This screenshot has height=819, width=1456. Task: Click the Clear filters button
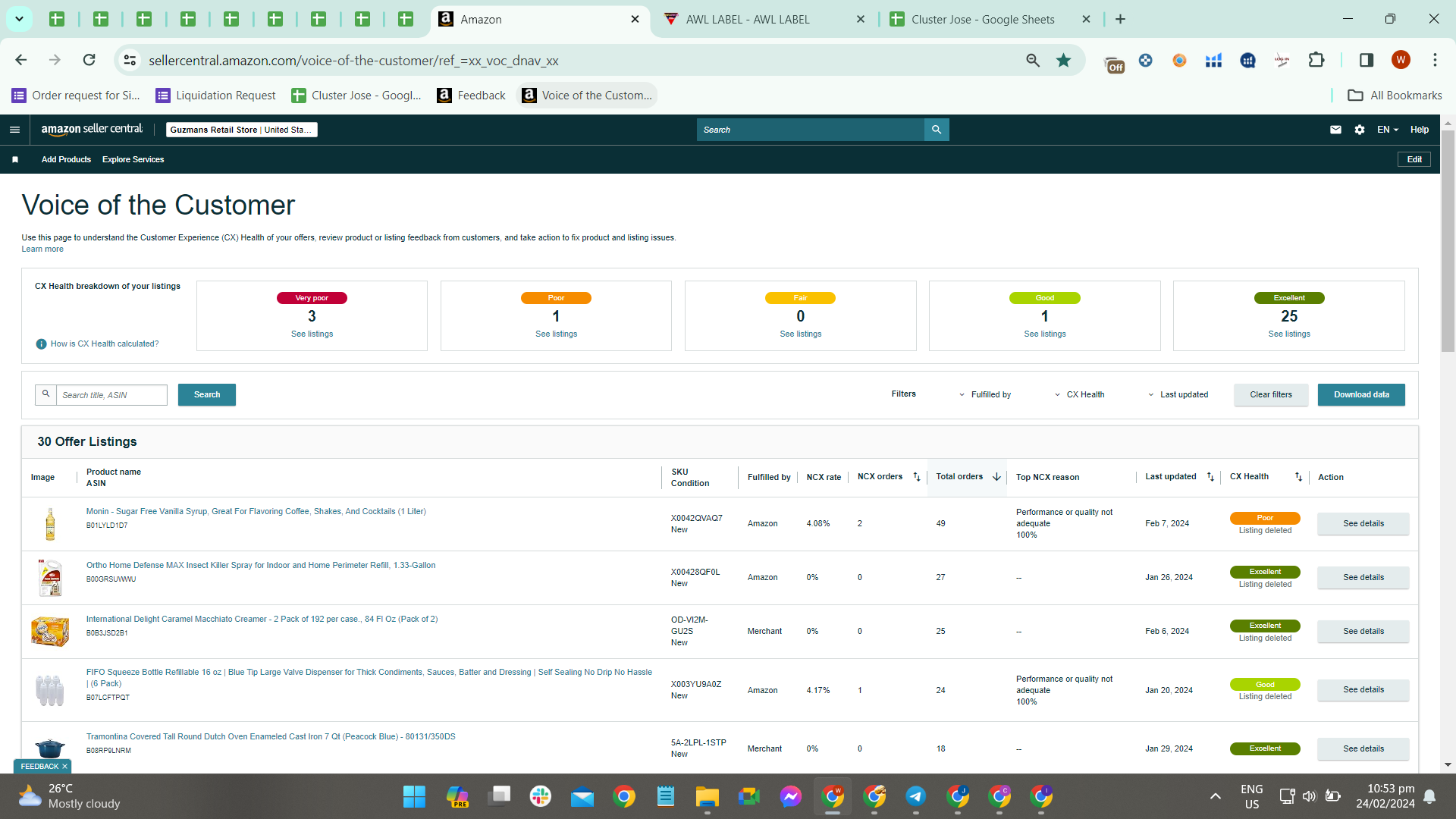point(1271,394)
